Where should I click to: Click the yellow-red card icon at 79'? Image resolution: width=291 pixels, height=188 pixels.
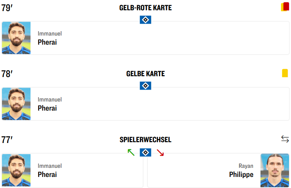(x=285, y=7)
